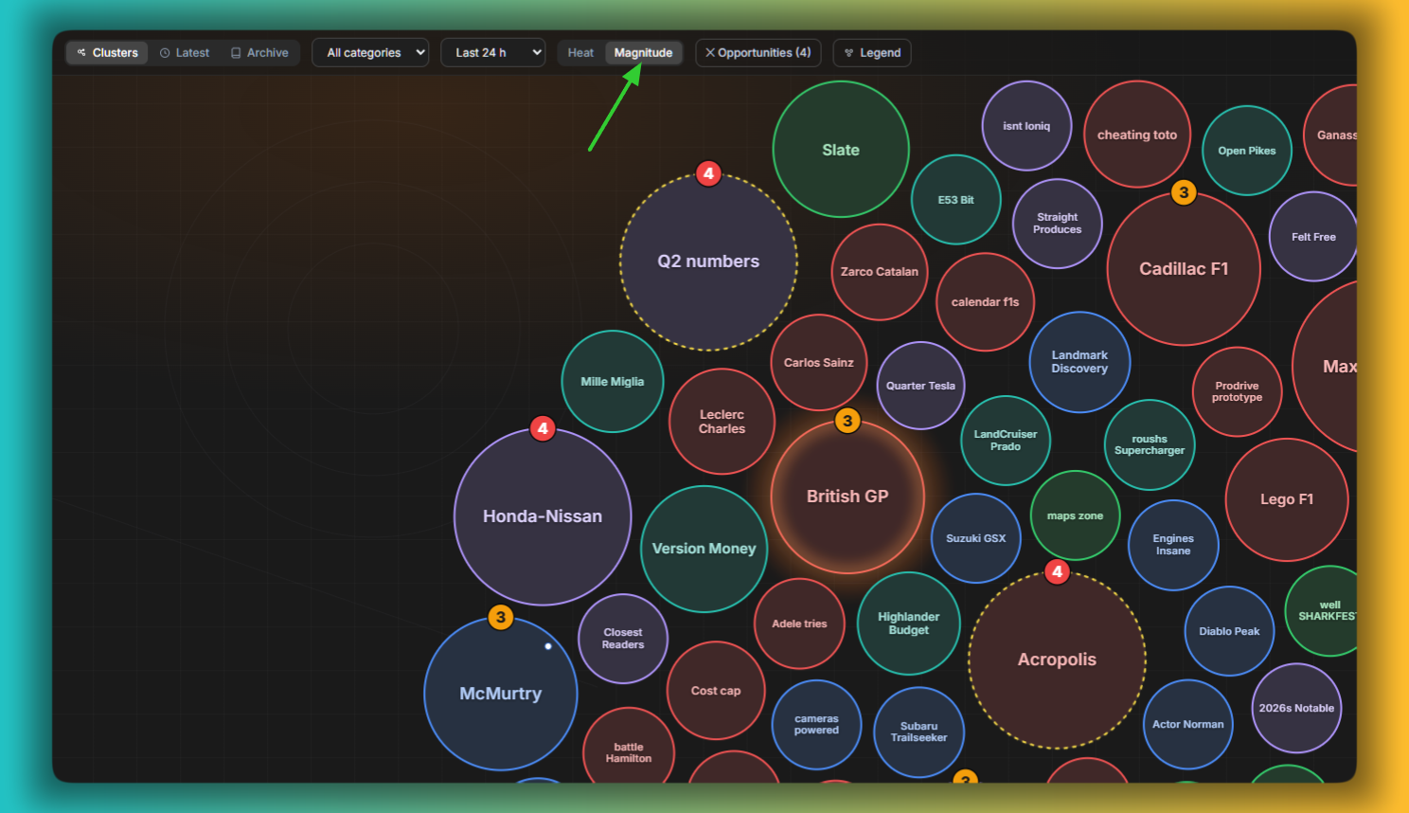Image resolution: width=1409 pixels, height=813 pixels.
Task: Click the orange 3 badge on British GP
Action: (847, 421)
